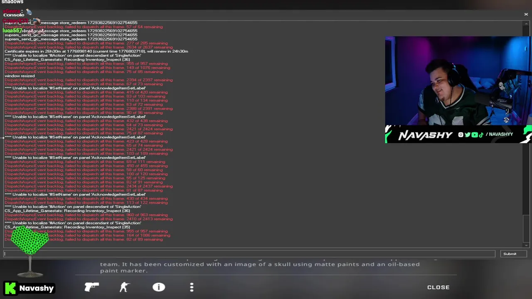Select the pistol weapon view icon

coord(91,287)
